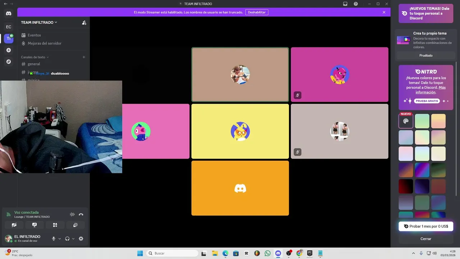This screenshot has width=460, height=259.
Task: Open the help question mark icon
Action: 356,4
